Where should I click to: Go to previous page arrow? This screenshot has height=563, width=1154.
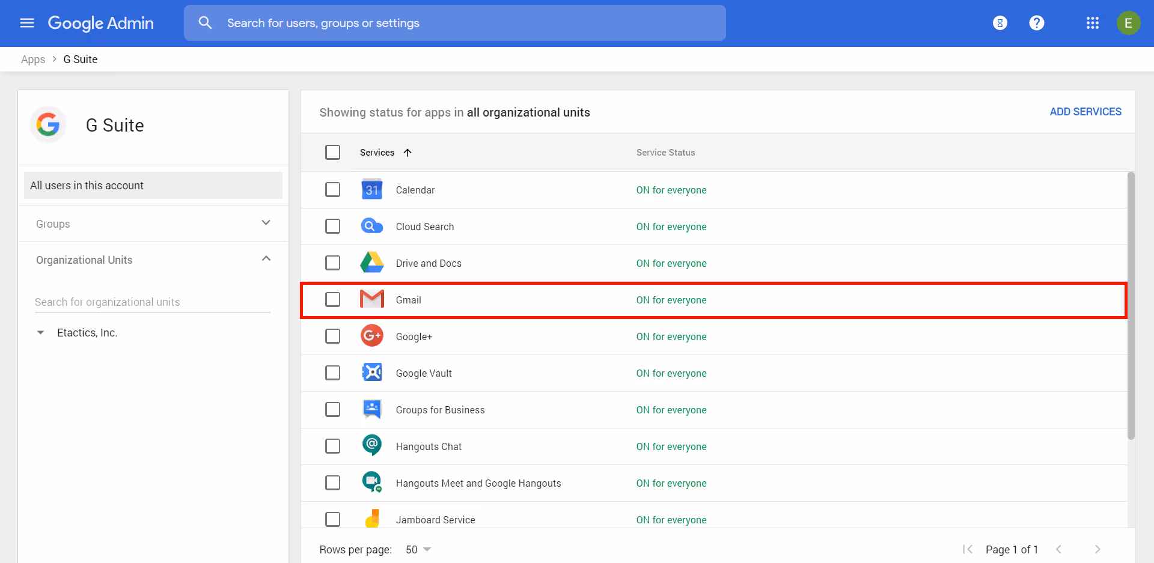(1058, 549)
